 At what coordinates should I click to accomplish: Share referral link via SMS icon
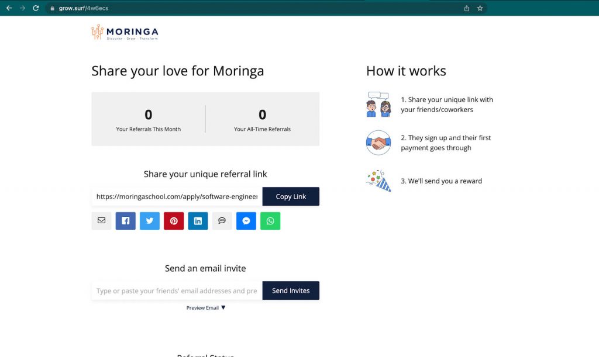click(222, 221)
